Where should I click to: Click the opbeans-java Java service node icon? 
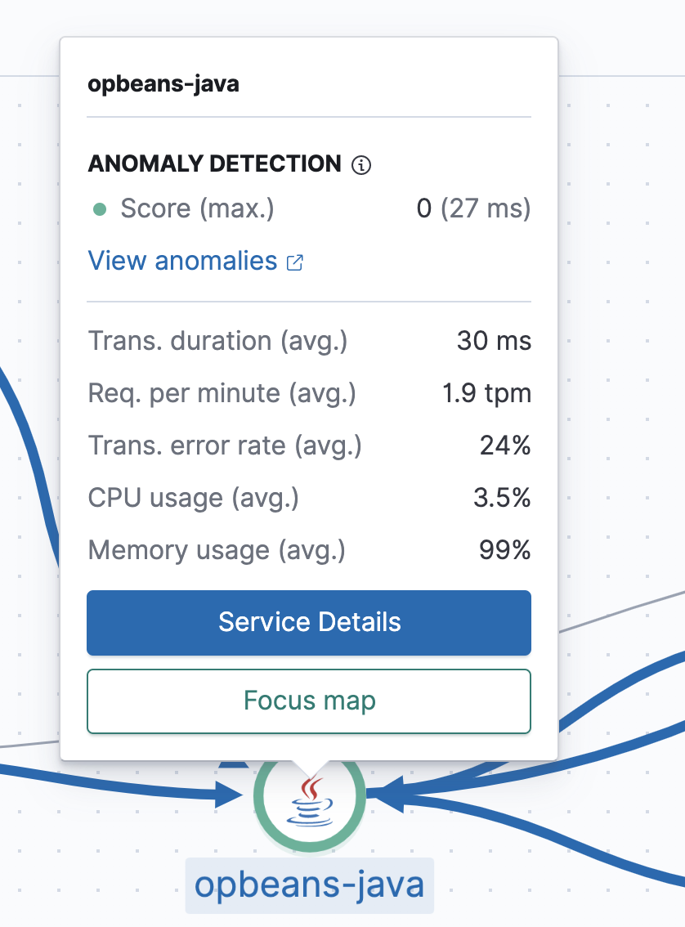(309, 803)
